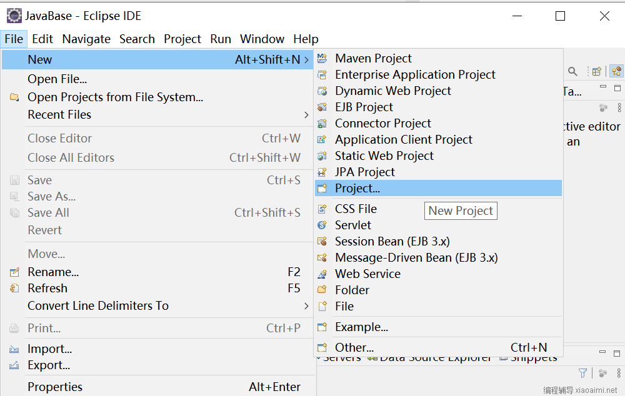Open the bottom panel's three-dot view menu
The width and height of the screenshot is (625, 396).
tap(619, 373)
